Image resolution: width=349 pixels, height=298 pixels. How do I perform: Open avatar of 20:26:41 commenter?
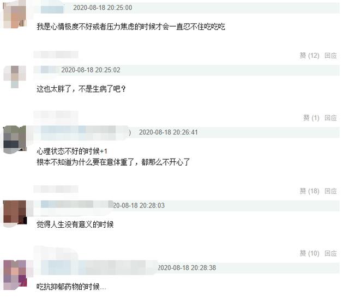click(15, 139)
